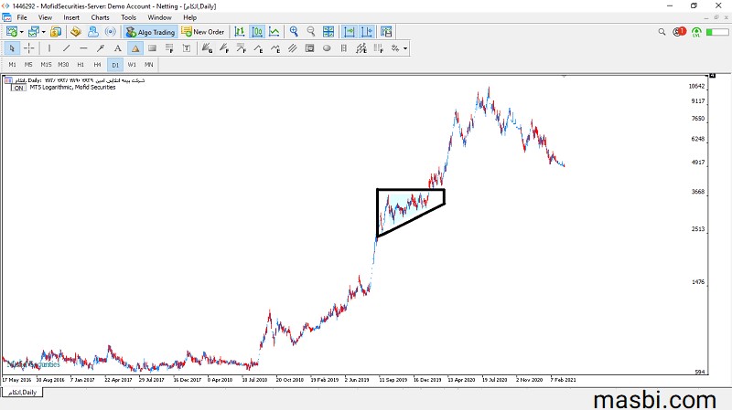
Task: Expand the drawing objects toolbar dropdown arrow
Action: pyautogui.click(x=404, y=48)
